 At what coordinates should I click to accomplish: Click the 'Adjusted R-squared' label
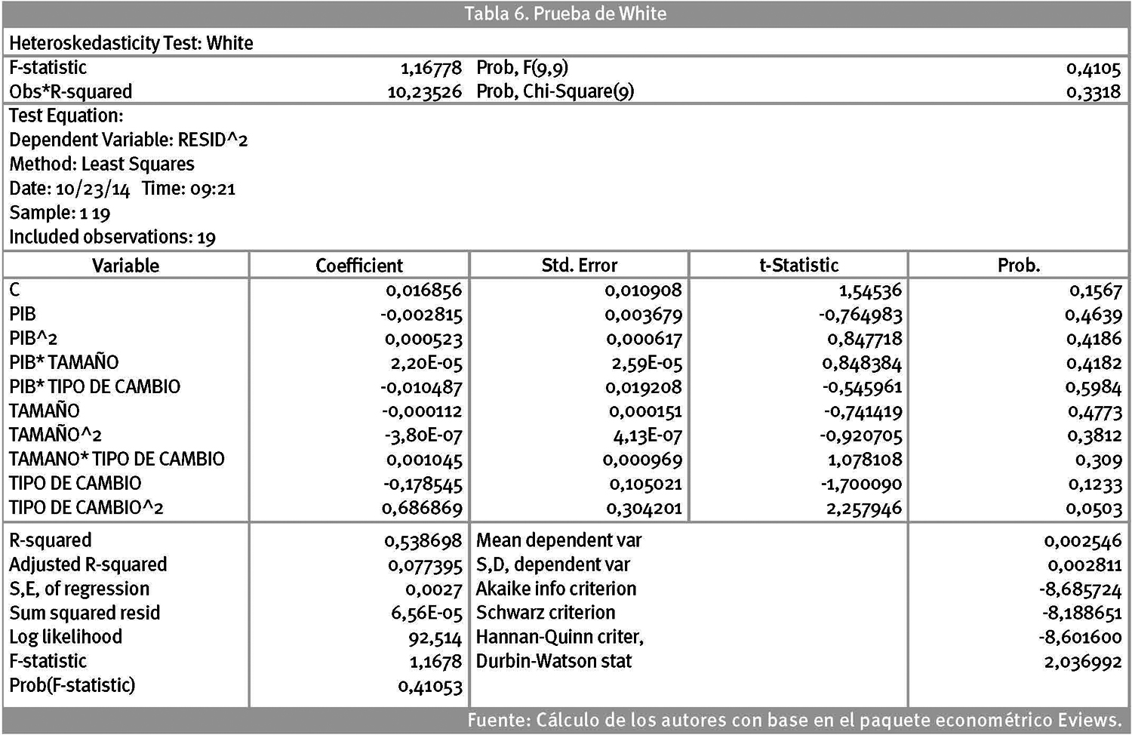[x=88, y=565]
